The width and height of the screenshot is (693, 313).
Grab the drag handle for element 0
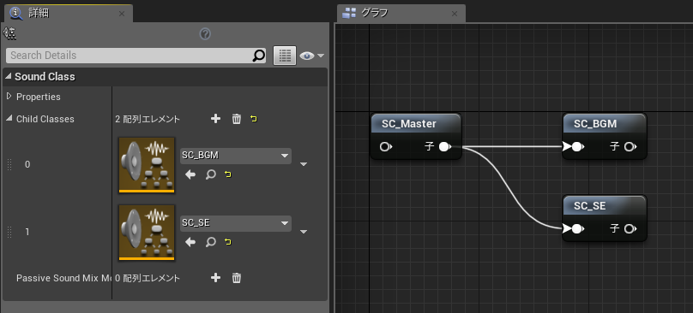click(9, 164)
